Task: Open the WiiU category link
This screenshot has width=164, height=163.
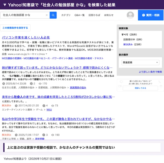Action: (x=49, y=110)
